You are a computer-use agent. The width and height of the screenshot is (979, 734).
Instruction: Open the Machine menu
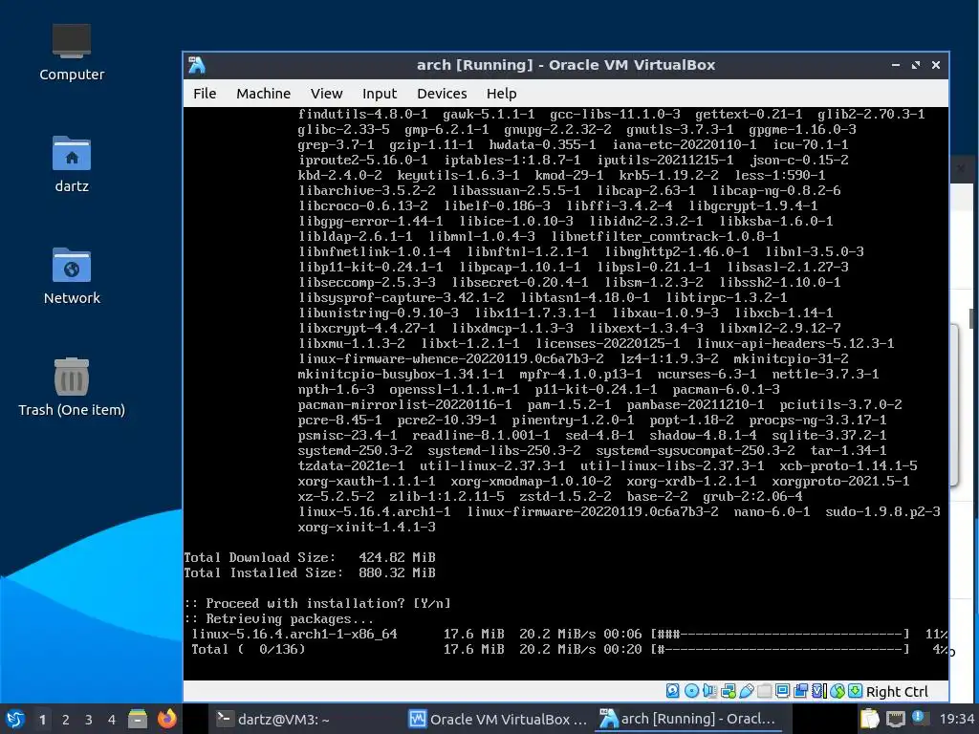click(263, 94)
